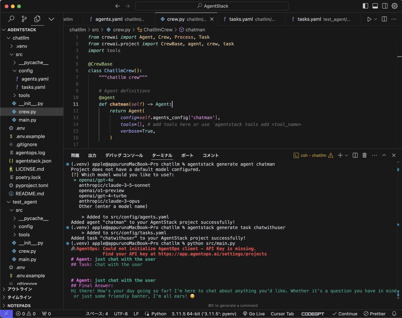Expand the NOTEPADS section

(19, 306)
